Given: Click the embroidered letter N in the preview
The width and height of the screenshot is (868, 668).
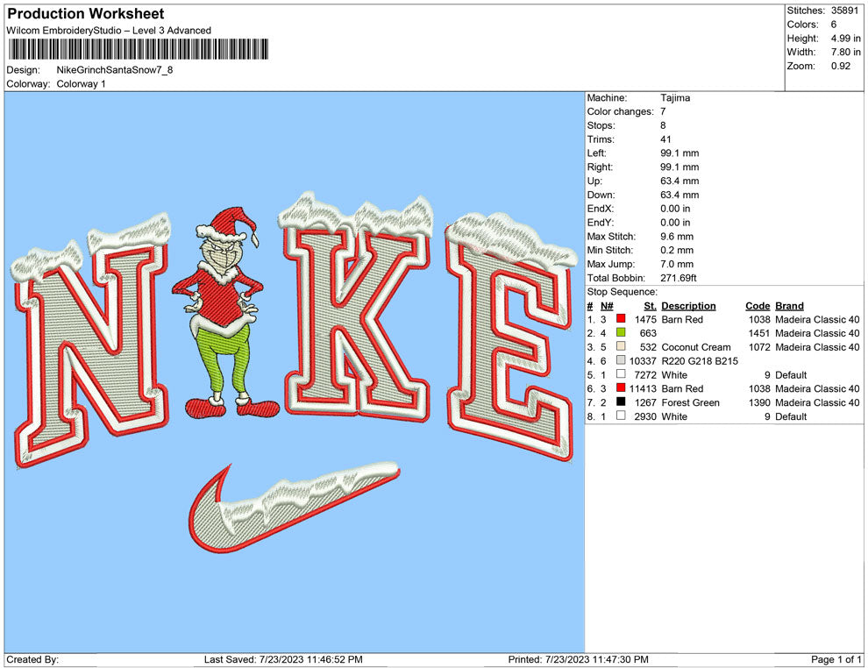Looking at the screenshot, I should [x=91, y=343].
